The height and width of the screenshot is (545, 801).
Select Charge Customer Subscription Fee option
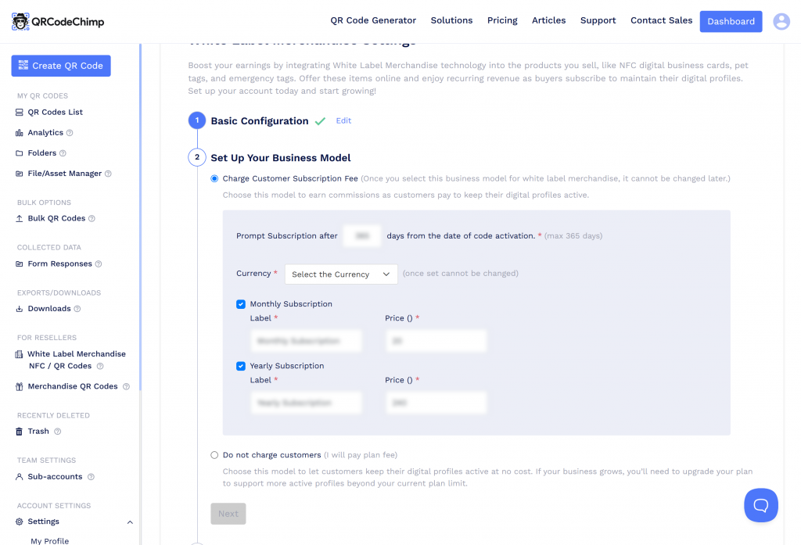[x=215, y=179]
